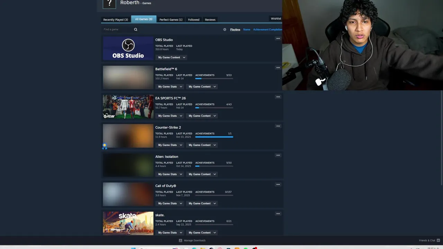This screenshot has height=249, width=443.
Task: Click the Counter-Strike 2 title text
Action: (168, 128)
